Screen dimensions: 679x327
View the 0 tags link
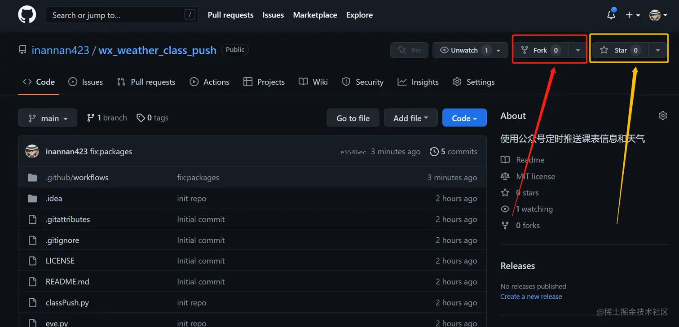[153, 118]
